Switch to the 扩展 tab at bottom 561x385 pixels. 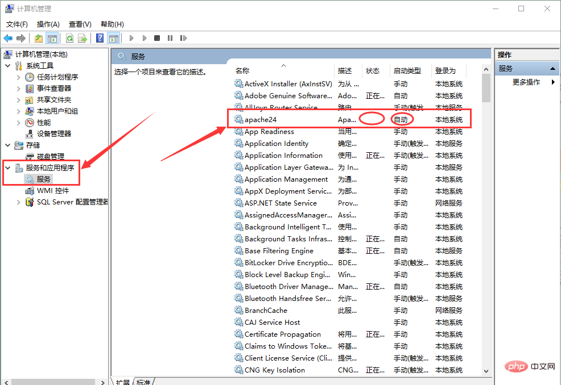[123, 382]
